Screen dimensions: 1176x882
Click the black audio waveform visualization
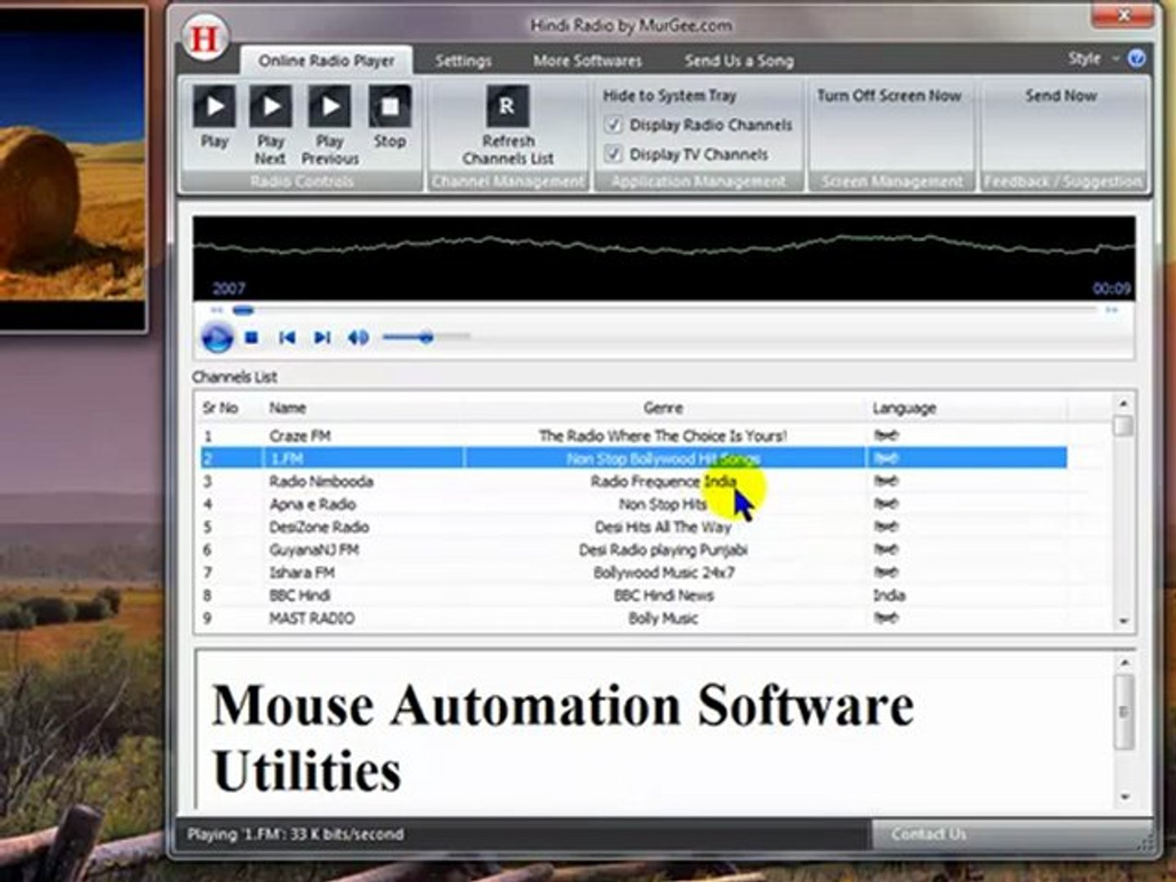[x=663, y=258]
